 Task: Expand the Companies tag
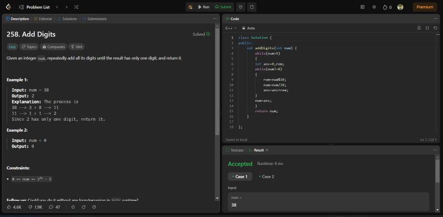click(54, 47)
